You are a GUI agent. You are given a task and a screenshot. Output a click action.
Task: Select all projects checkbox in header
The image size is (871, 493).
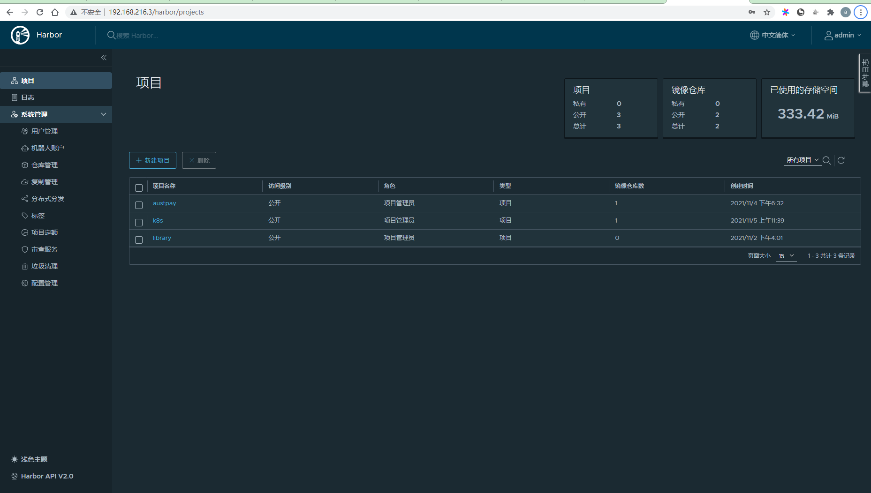tap(139, 187)
